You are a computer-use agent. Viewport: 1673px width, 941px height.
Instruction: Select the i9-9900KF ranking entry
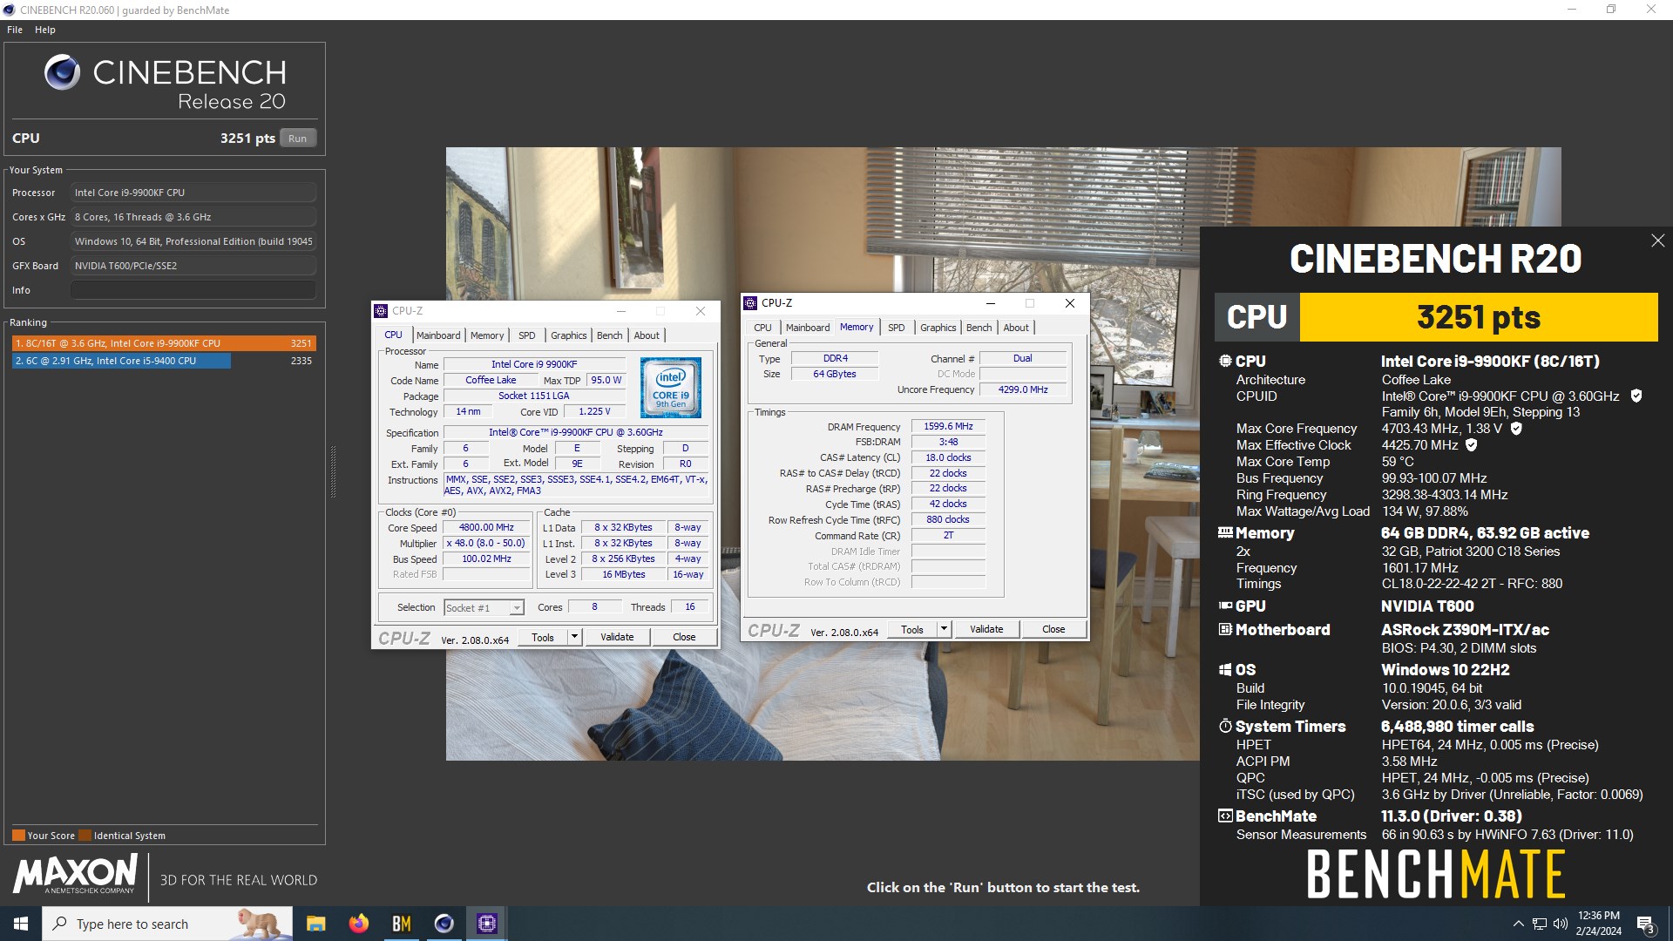[164, 343]
